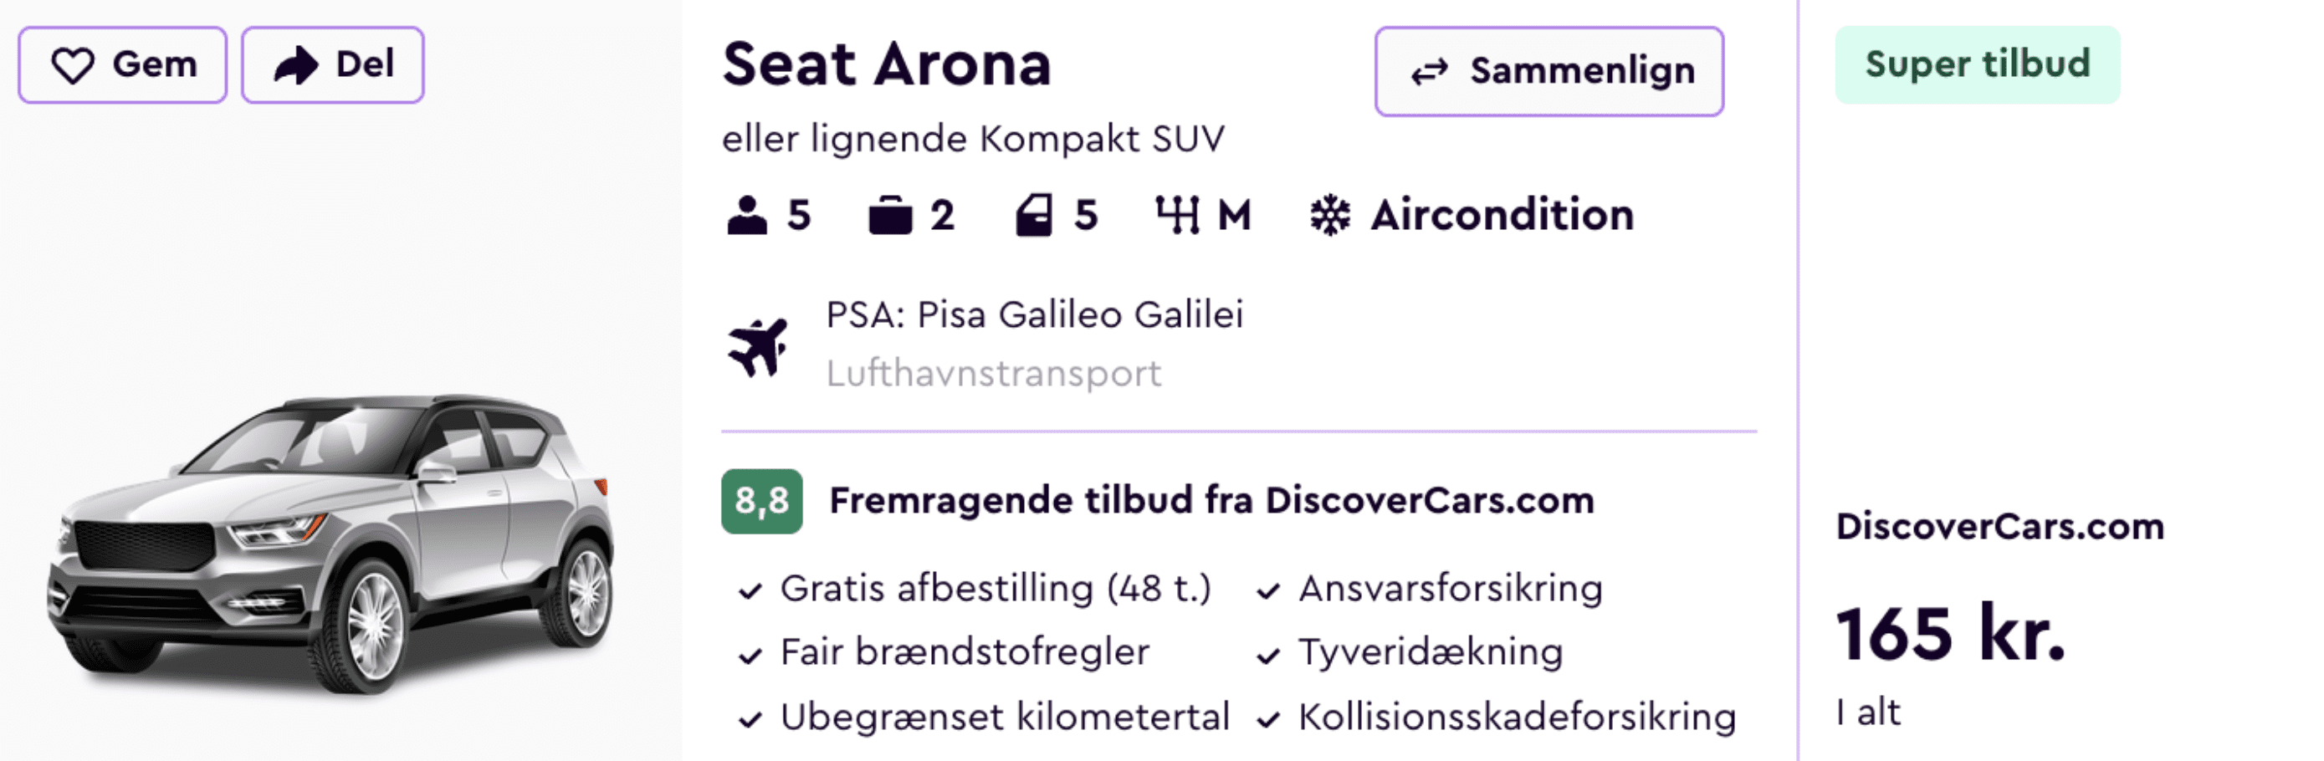The height and width of the screenshot is (761, 2324).
Task: Select the Super tilbud badge
Action: [1976, 64]
